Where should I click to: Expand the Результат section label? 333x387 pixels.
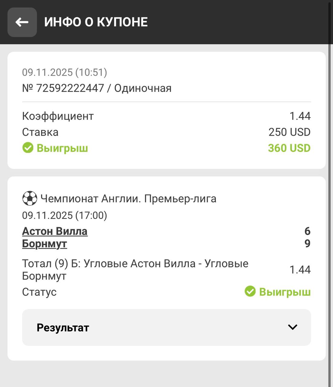[x=63, y=328]
